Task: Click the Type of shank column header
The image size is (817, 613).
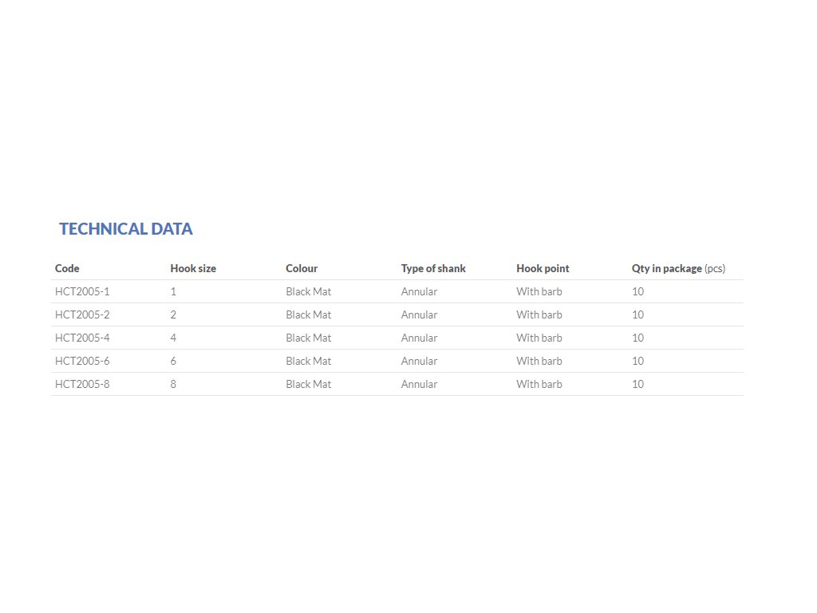Action: 433,268
